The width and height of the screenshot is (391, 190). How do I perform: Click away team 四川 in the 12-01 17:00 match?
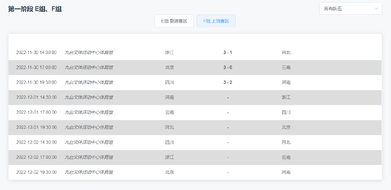[286, 112]
